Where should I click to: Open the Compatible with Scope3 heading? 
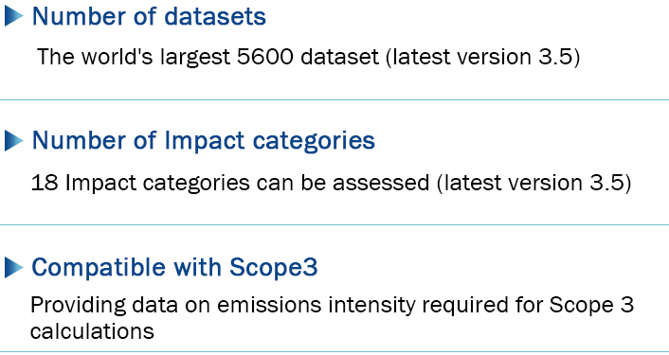click(174, 267)
